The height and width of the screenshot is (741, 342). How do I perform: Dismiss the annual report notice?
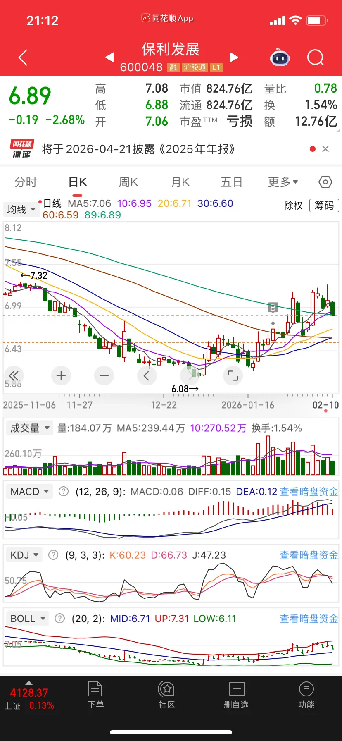click(x=325, y=149)
